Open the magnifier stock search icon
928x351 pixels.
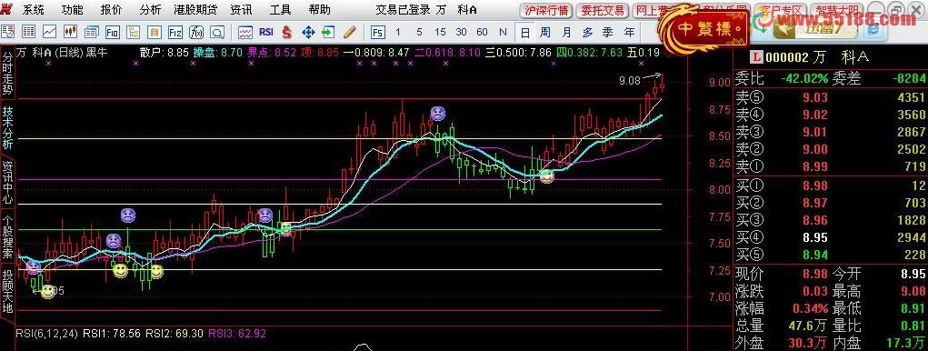(x=217, y=32)
